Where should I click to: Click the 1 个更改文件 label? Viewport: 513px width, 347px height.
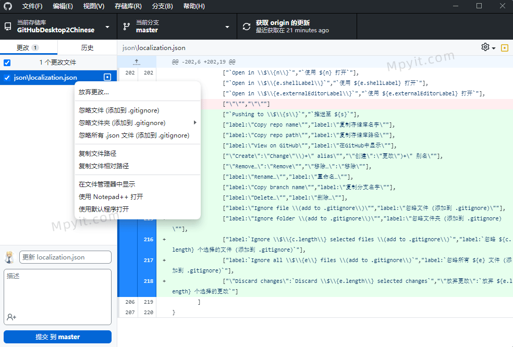coord(57,63)
